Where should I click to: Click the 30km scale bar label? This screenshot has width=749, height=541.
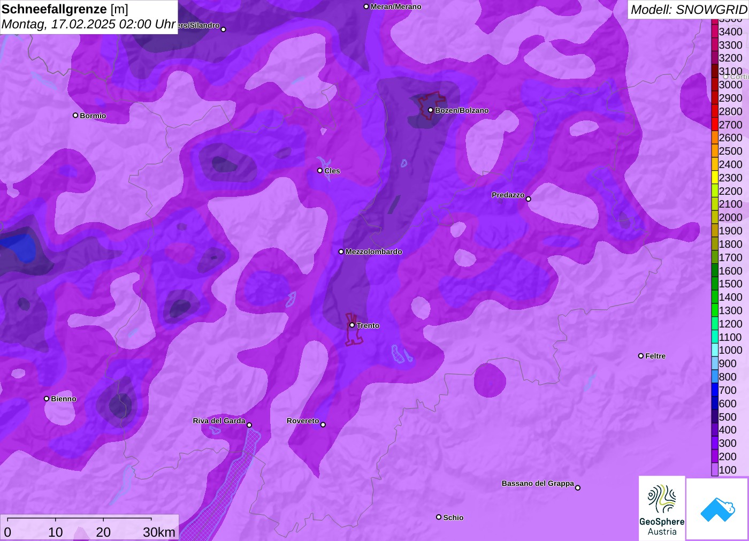[159, 532]
